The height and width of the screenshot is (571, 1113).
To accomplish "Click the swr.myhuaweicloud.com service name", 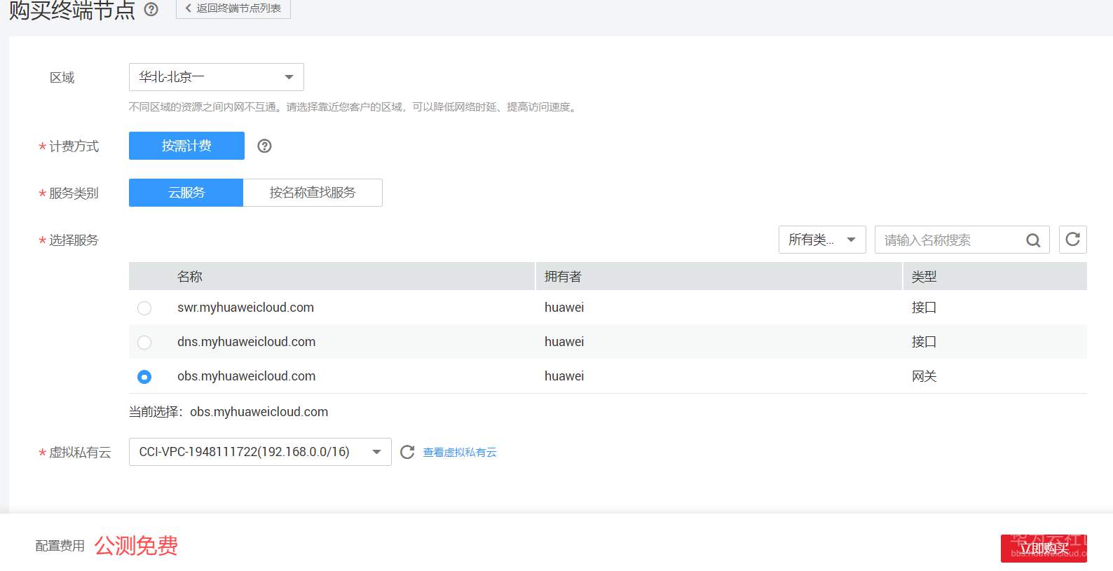I will tap(245, 308).
